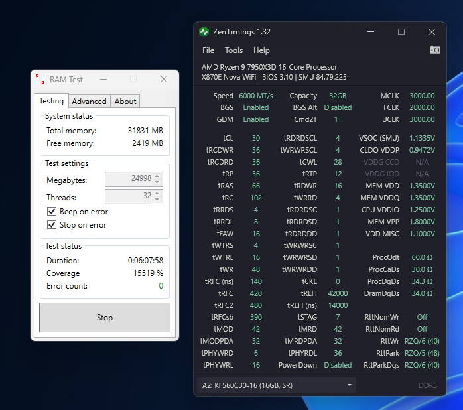Click the tREFI (ns) value 14000
Screen dimensions: 463x410
pyautogui.click(x=338, y=305)
